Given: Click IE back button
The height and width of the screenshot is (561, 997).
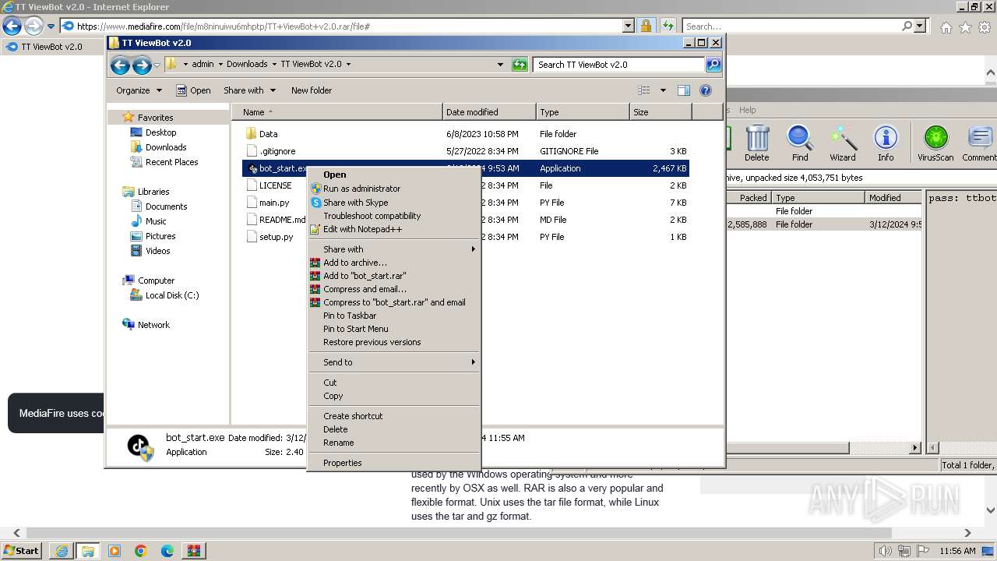Looking at the screenshot, I should click(12, 26).
